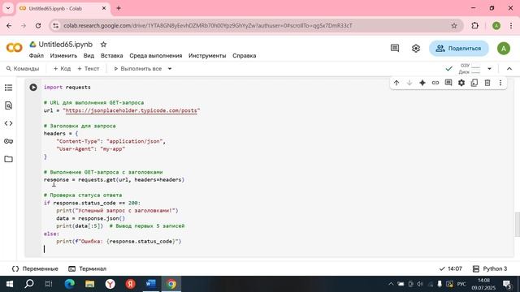
Task: Open Терминал terminal panel
Action: pyautogui.click(x=87, y=268)
